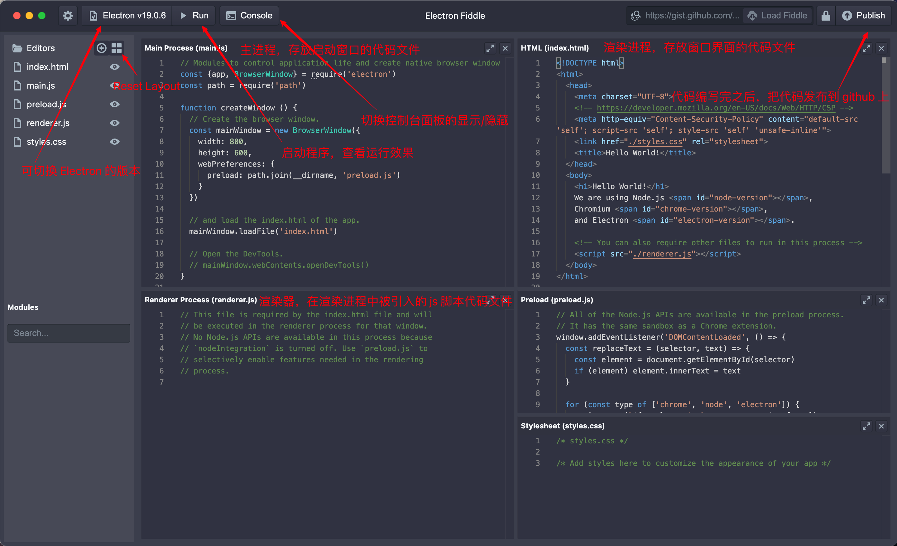
Task: Open the Electron v19.0.6 version chooser
Action: coord(127,16)
